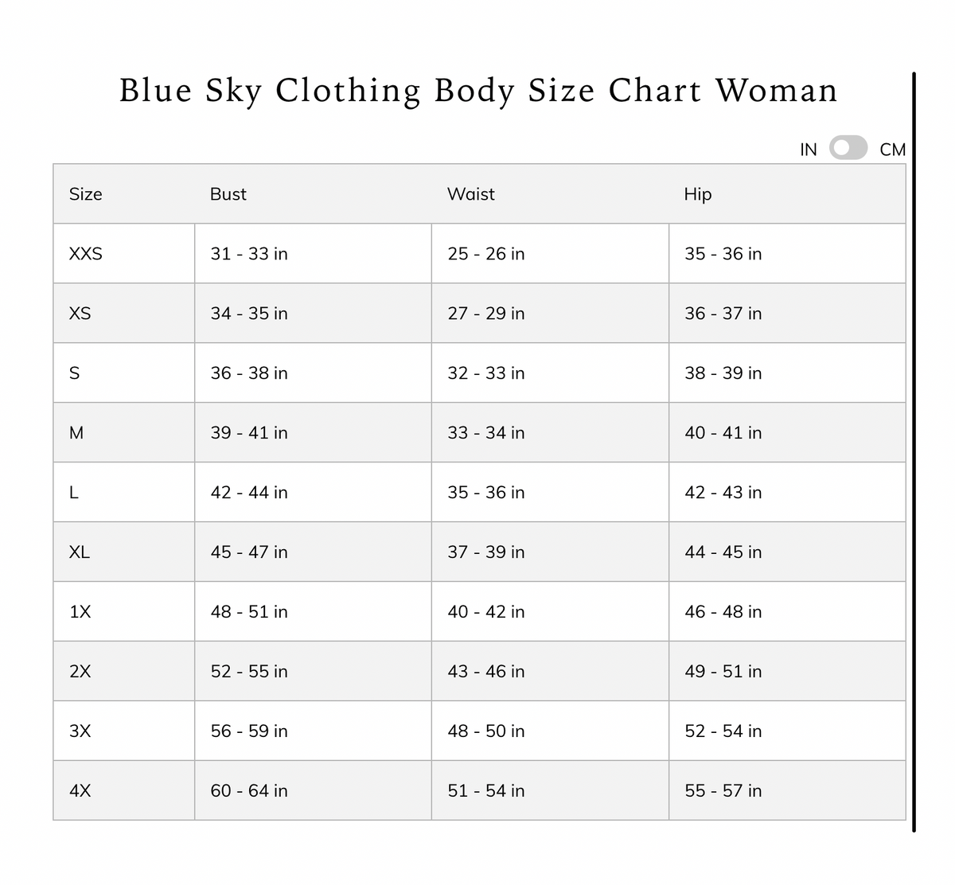Select the XS size row label

coord(80,314)
